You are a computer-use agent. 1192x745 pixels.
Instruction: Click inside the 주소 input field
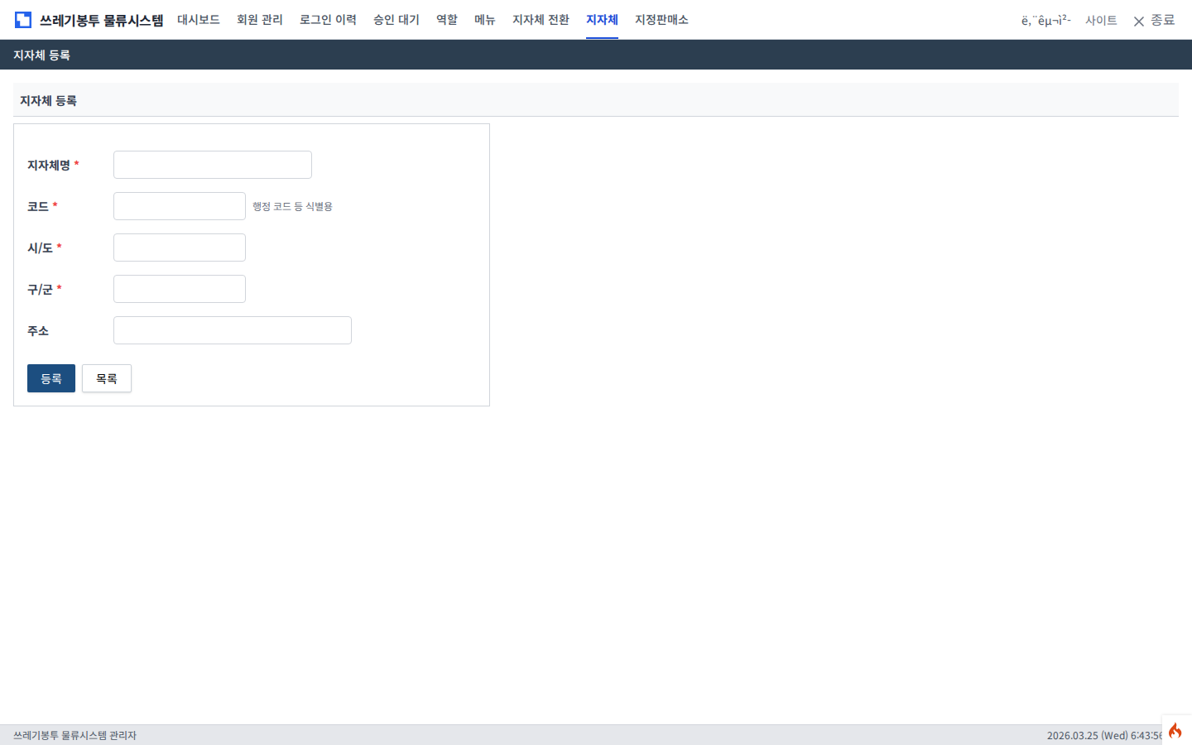(232, 329)
